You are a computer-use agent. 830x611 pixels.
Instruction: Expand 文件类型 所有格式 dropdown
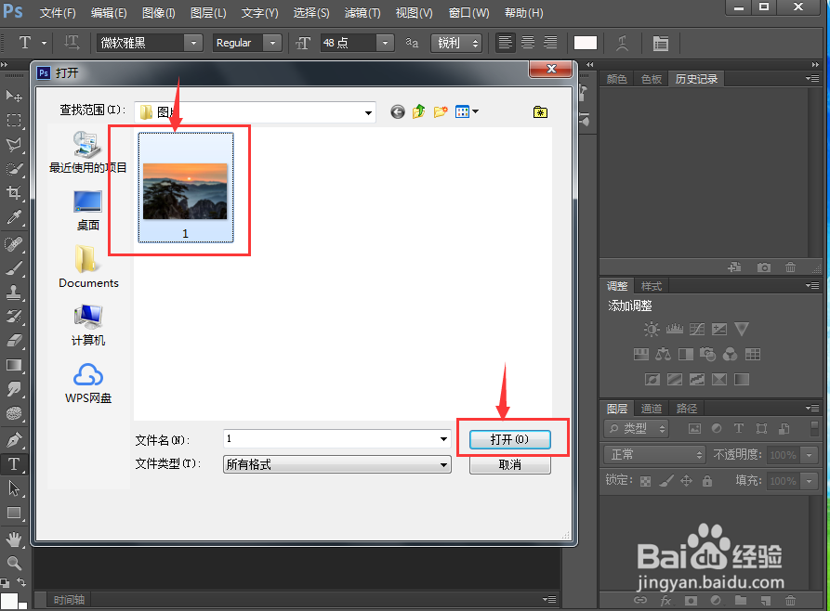tap(443, 465)
